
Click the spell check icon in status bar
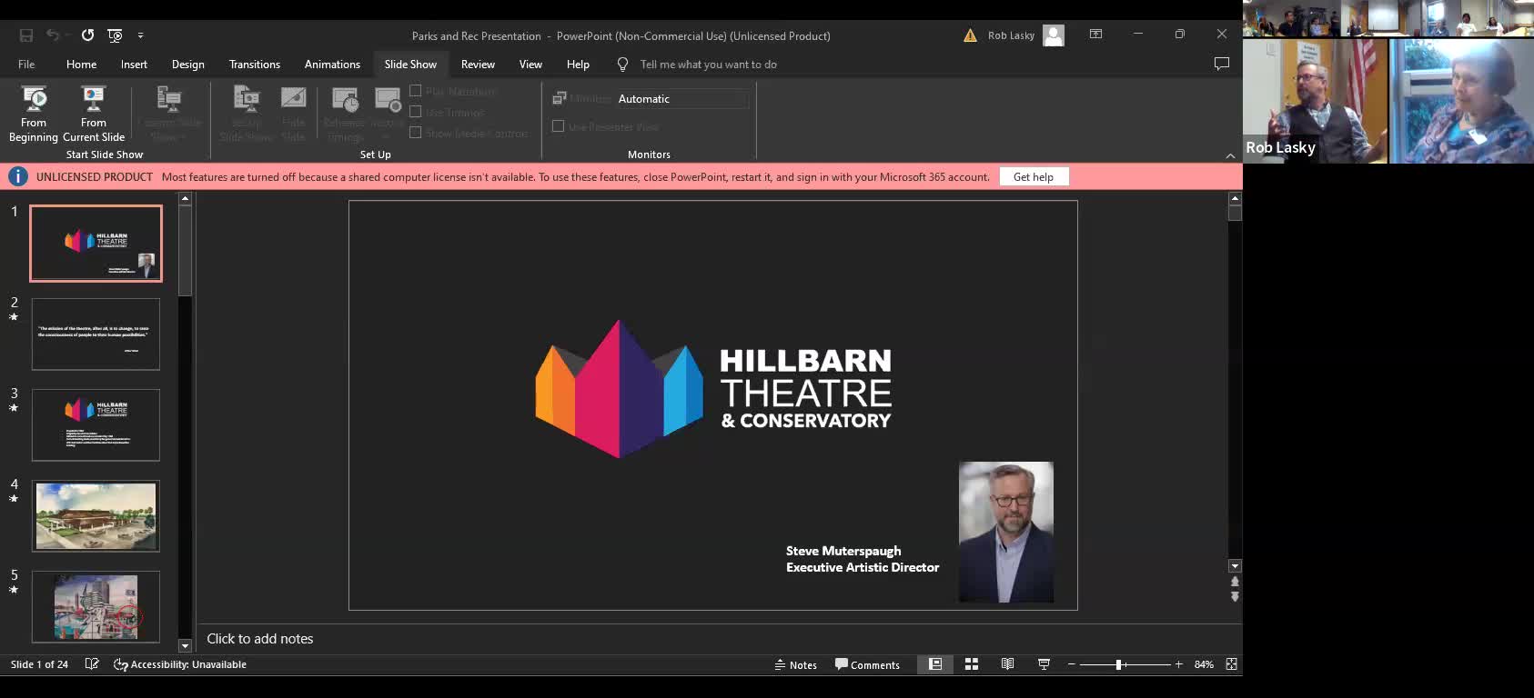[x=92, y=664]
